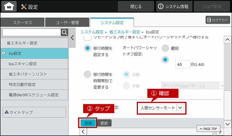This screenshot has width=232, height=136.
Task: Open 特定日動作設定 menu item
Action: point(34,84)
